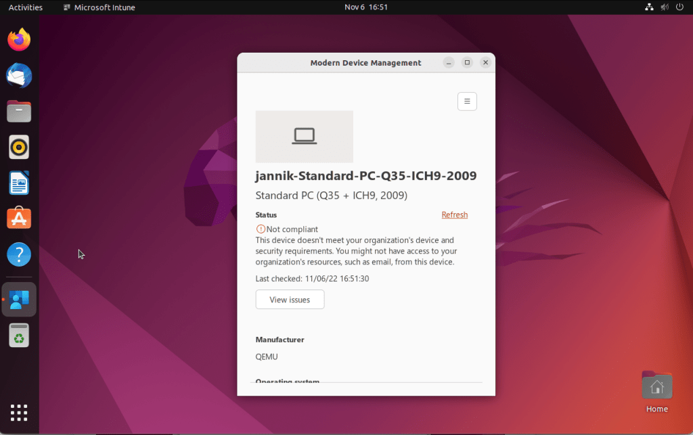Open the Trash from the dock

pyautogui.click(x=19, y=335)
